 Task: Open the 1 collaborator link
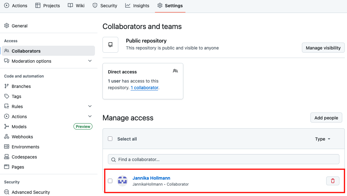coord(144,88)
